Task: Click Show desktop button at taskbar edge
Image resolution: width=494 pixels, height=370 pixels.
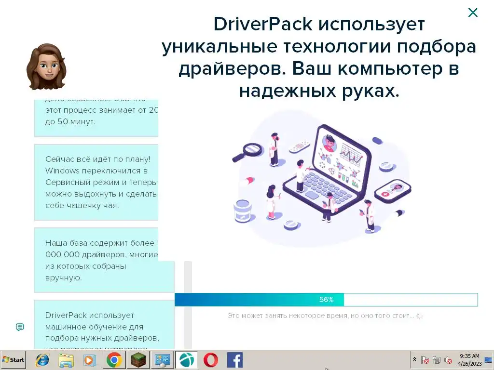Action: (x=489, y=360)
